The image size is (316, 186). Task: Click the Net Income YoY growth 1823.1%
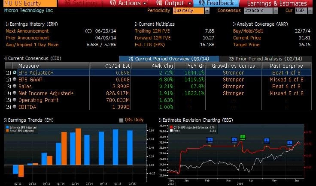pyautogui.click(x=194, y=93)
